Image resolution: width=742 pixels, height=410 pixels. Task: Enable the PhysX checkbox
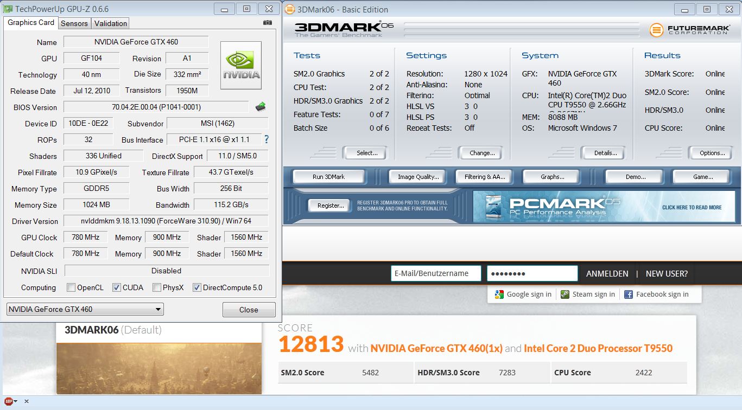click(156, 287)
